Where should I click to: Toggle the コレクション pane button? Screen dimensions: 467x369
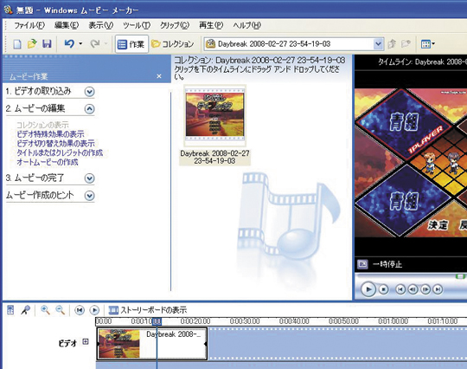point(173,44)
